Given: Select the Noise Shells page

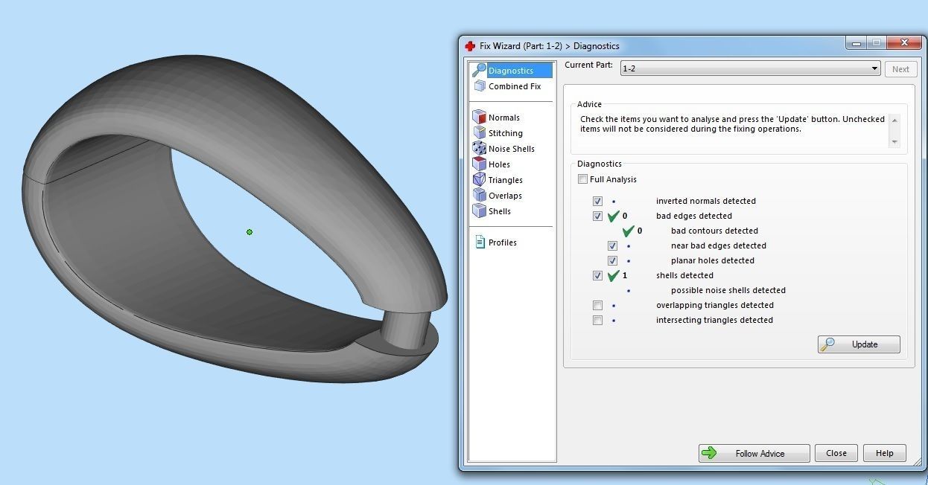Looking at the screenshot, I should click(512, 149).
